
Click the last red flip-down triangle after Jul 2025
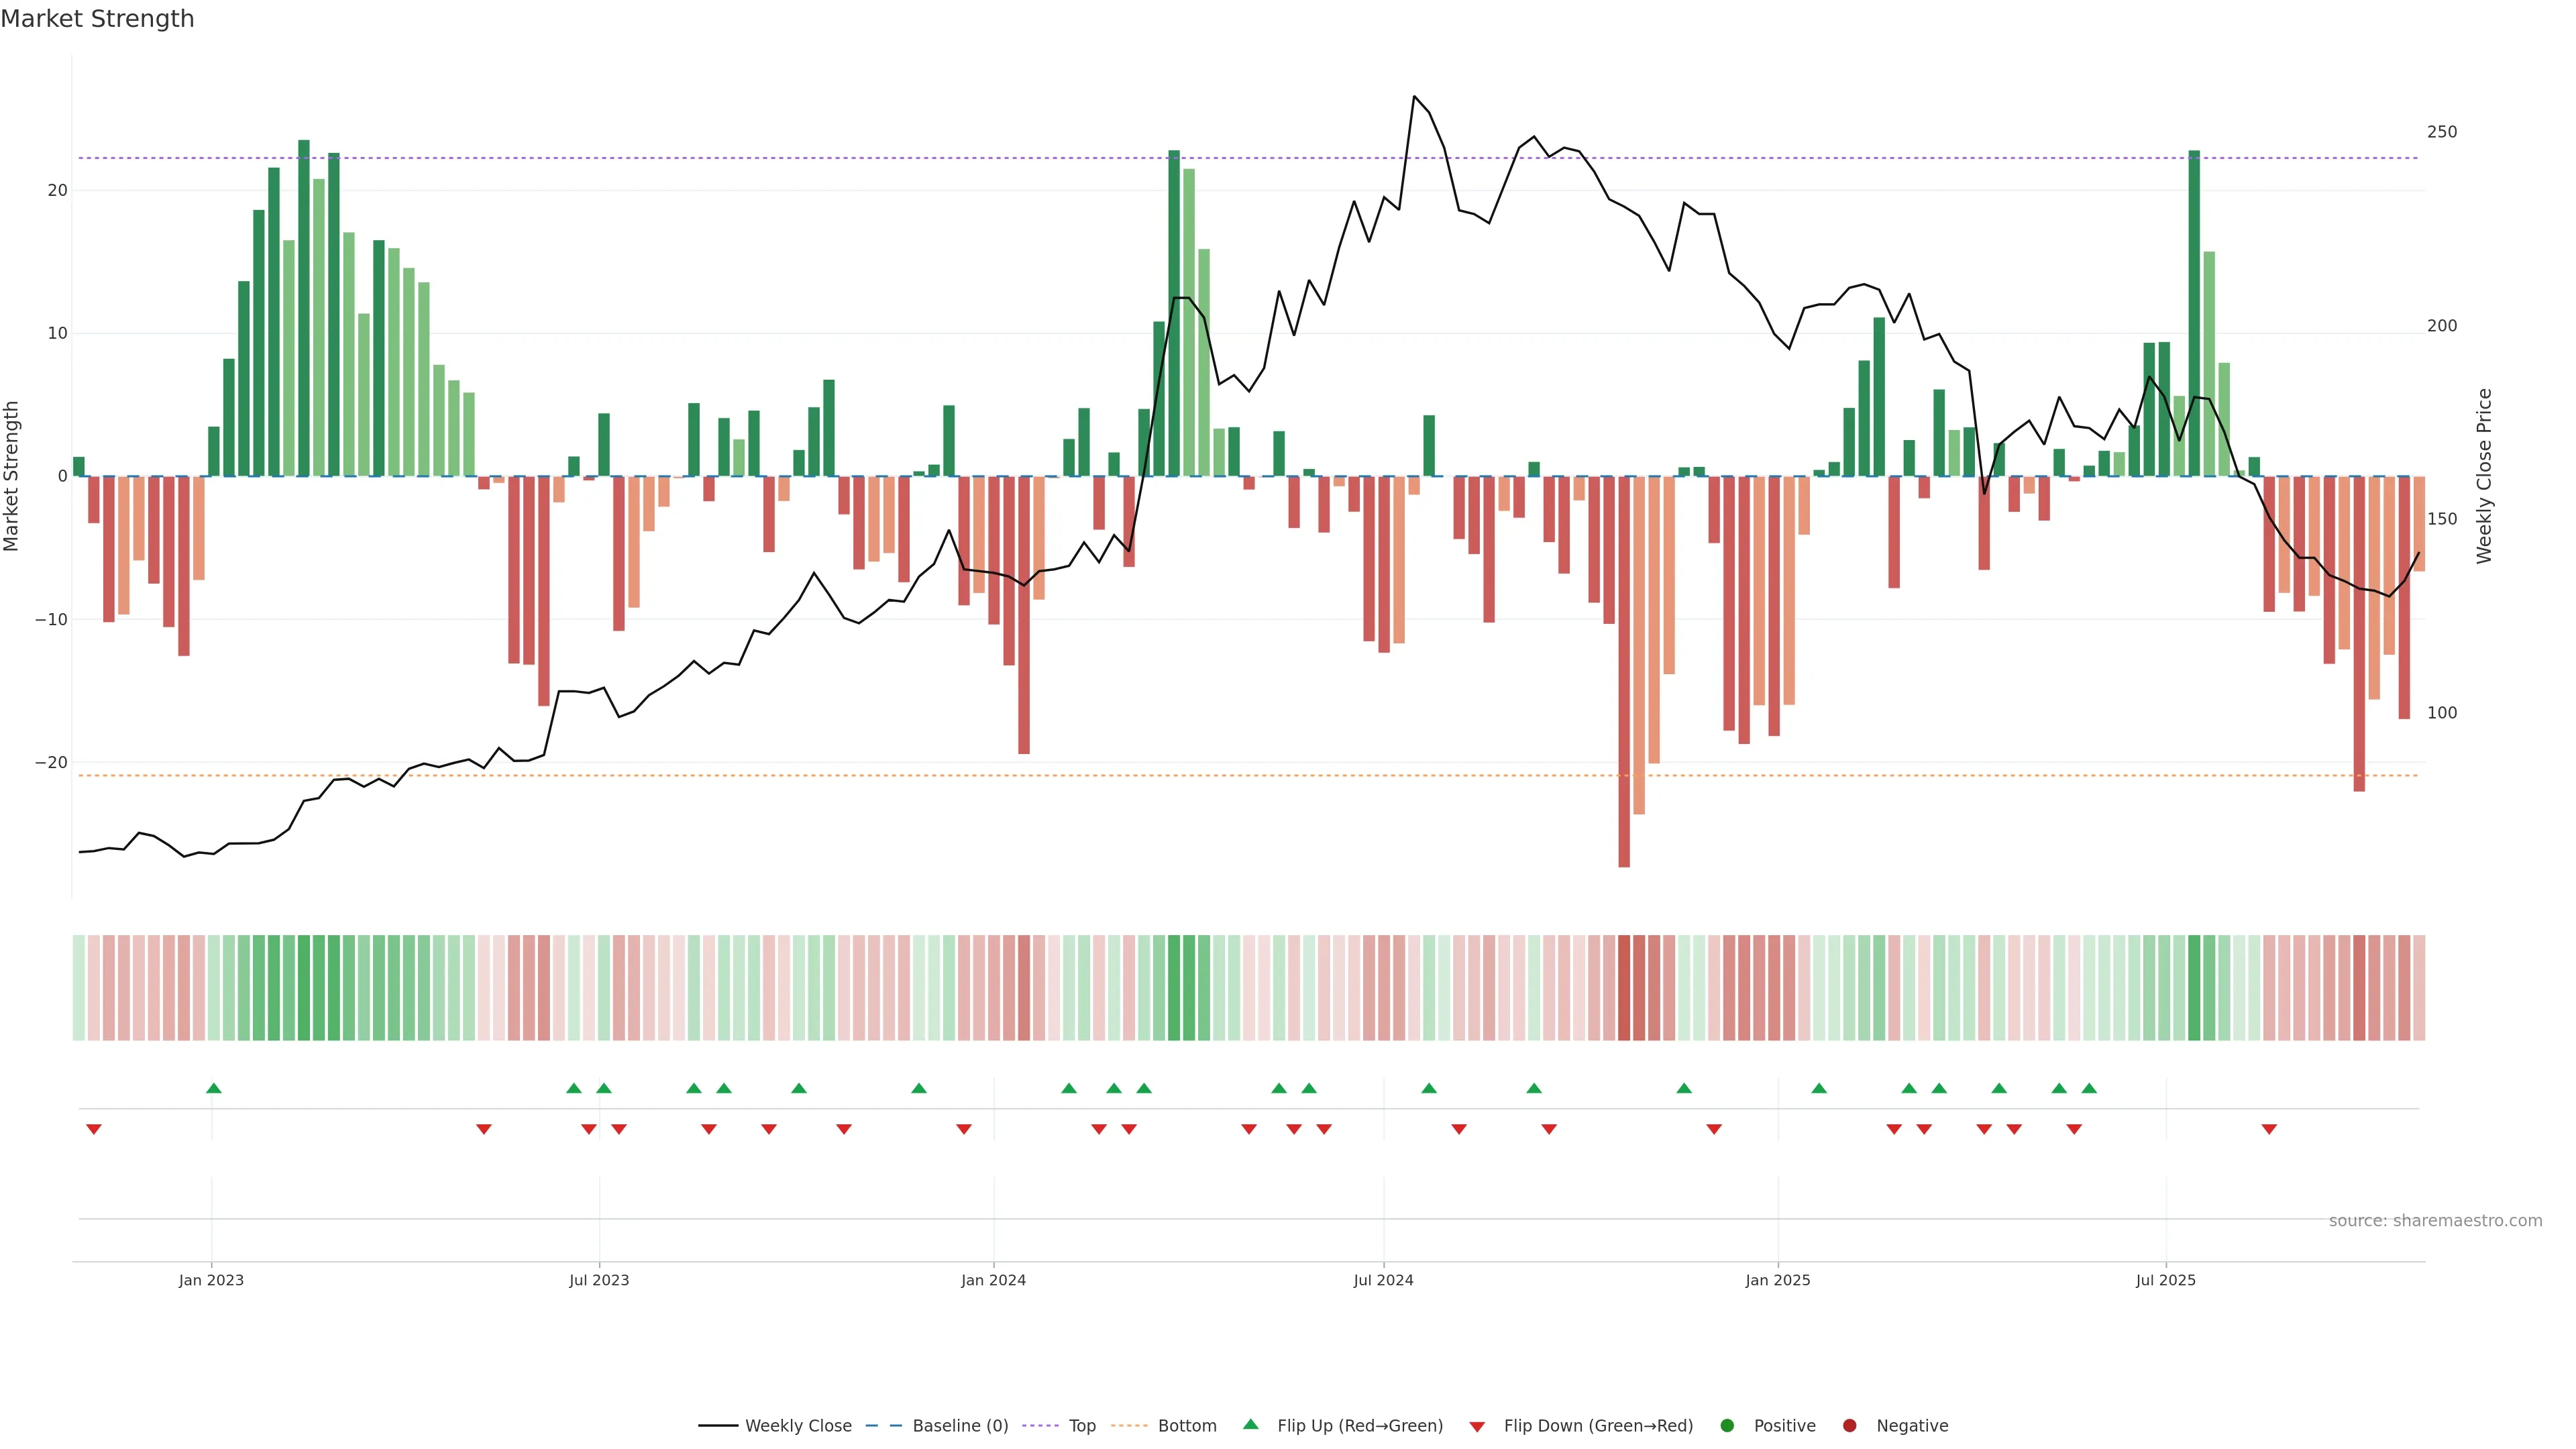2269,1129
